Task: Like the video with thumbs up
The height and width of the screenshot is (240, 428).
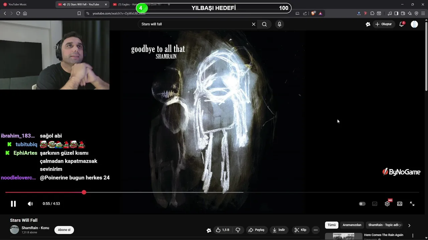Action: click(223, 230)
